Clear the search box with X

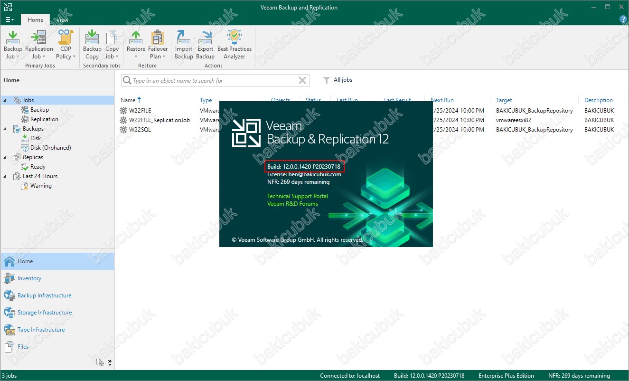click(302, 81)
